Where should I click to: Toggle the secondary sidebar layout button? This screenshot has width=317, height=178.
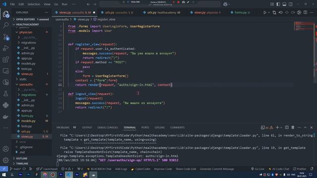[291, 4]
